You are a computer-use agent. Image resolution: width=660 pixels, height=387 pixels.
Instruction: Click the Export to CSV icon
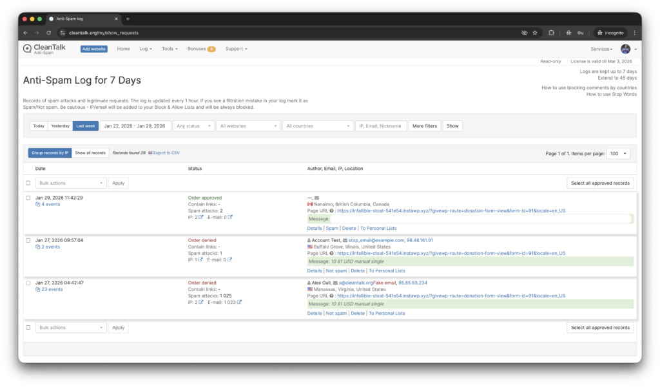(150, 152)
